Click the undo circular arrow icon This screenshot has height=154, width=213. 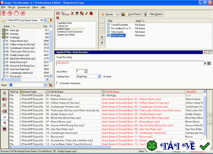pos(10,13)
